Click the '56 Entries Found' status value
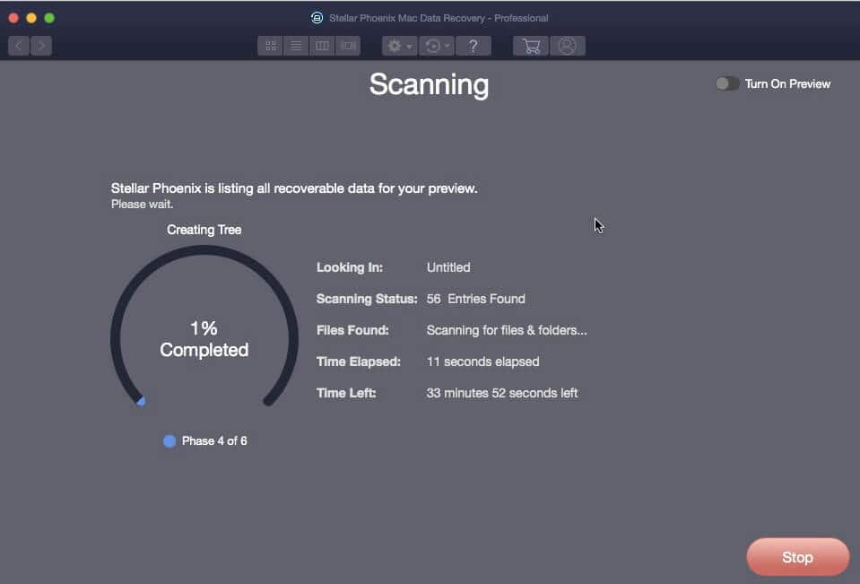860x584 pixels. coord(476,299)
